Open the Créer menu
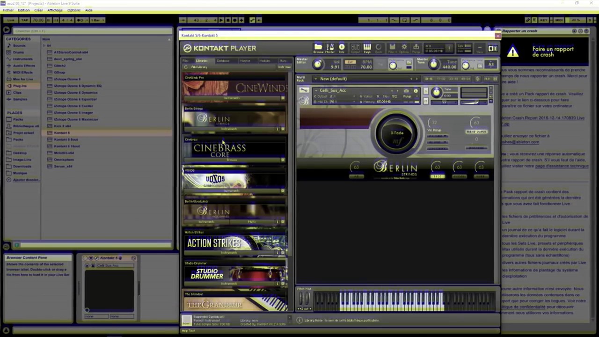 pyautogui.click(x=38, y=10)
